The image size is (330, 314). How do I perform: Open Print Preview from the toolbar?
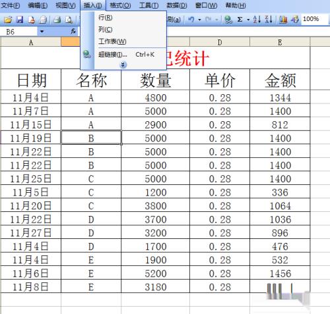click(69, 20)
